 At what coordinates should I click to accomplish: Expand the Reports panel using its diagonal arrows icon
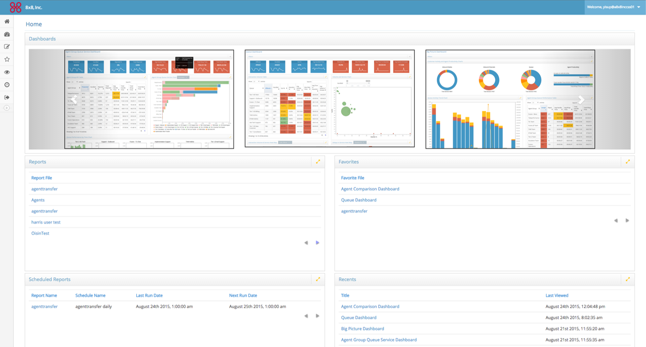coord(318,162)
